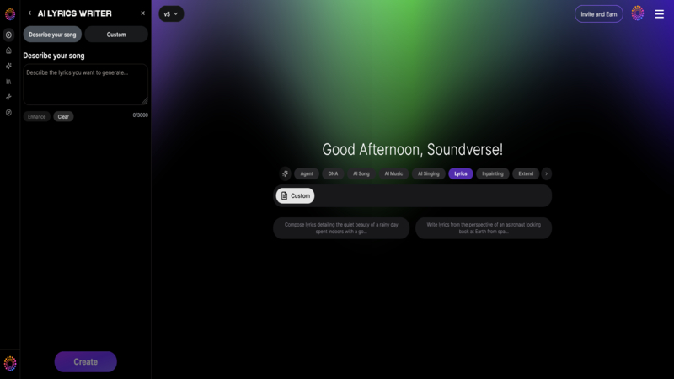Click the document icon in Custom chip
674x379 pixels.
pos(284,195)
